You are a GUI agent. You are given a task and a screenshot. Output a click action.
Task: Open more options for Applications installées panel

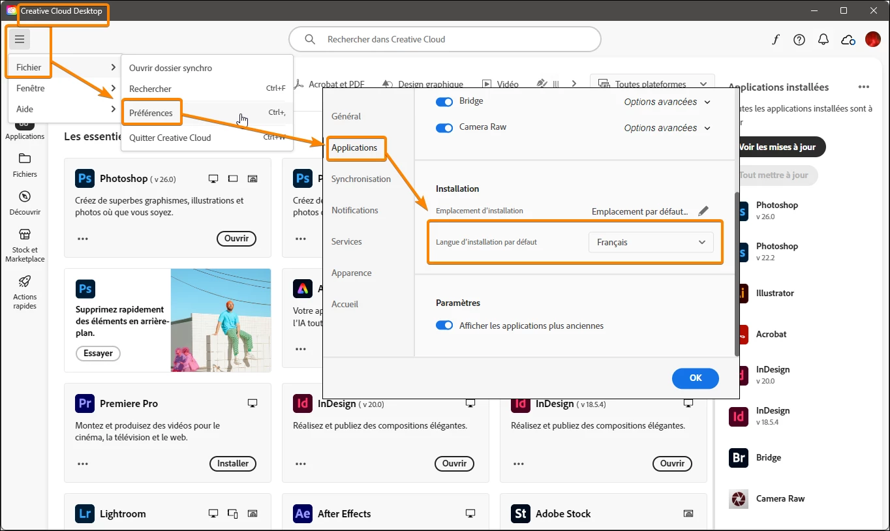[864, 87]
